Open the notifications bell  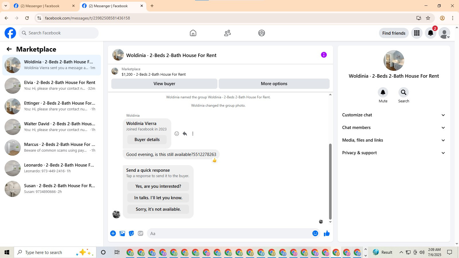[x=431, y=33]
